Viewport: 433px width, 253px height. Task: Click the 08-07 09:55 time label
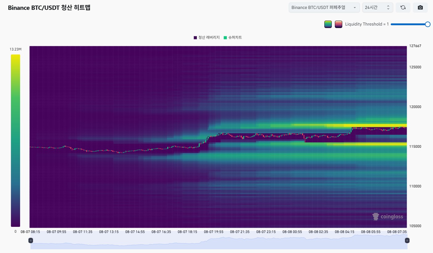[x=56, y=232]
